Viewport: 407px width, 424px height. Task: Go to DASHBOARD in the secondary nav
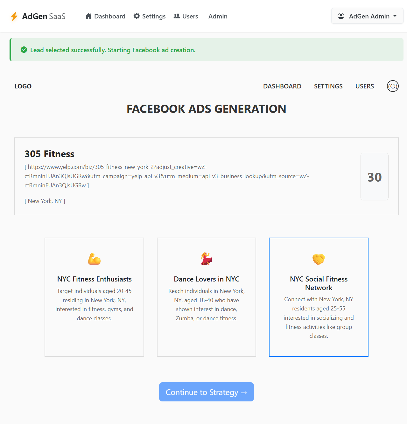(x=282, y=86)
